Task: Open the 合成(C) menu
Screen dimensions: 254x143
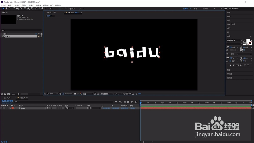Action: pos(18,5)
